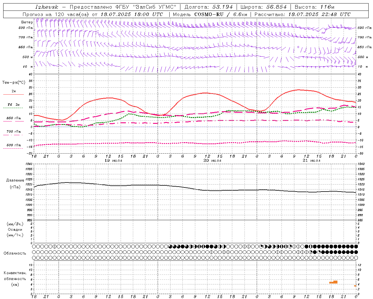Select the dotted pink 500 гПа legend line
The width and height of the screenshot is (373, 299).
13,149
